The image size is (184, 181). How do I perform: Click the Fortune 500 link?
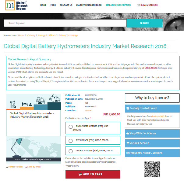tap(158, 116)
